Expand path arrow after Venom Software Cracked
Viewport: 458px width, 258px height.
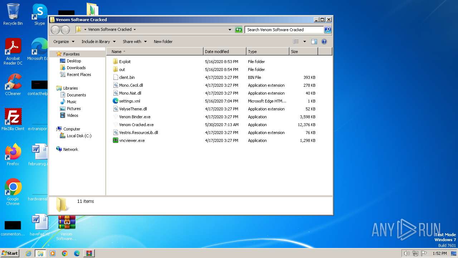click(135, 30)
